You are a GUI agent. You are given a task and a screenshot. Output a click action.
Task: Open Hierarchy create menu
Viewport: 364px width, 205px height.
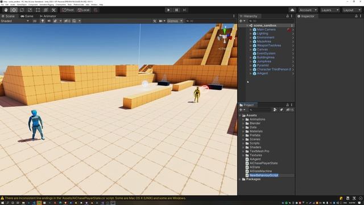pyautogui.click(x=242, y=21)
